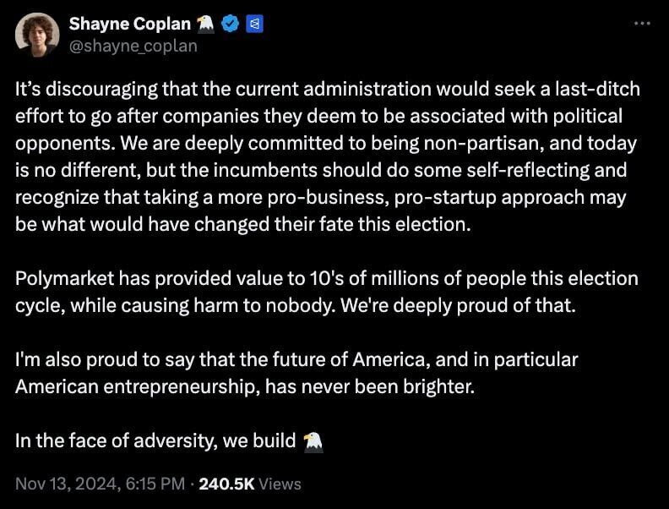
Task: Open the blue square affiliate badge
Action: point(255,24)
